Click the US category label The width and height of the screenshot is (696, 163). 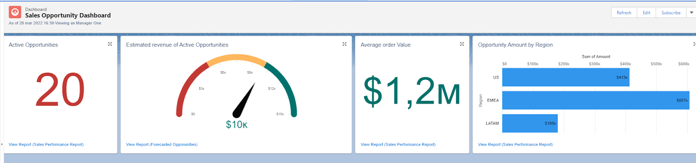coord(496,77)
